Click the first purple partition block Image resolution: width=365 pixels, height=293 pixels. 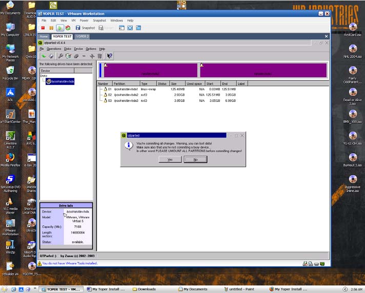pyautogui.click(x=150, y=70)
